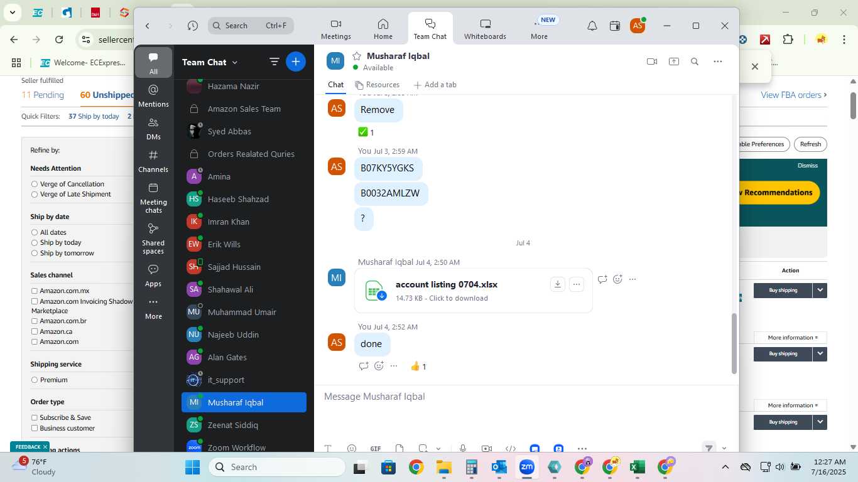
Task: Select All dates radio button
Action: click(x=35, y=232)
